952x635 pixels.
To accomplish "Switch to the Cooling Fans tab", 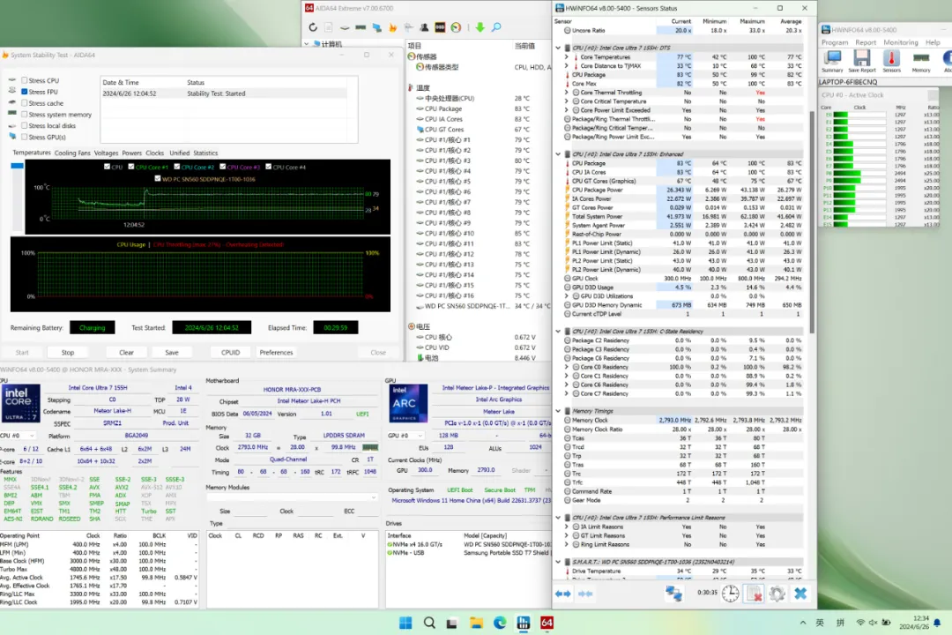I will (x=72, y=153).
